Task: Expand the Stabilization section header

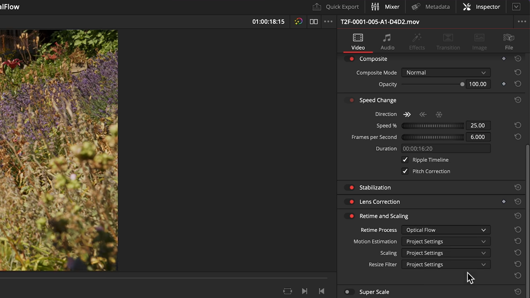Action: 375,188
